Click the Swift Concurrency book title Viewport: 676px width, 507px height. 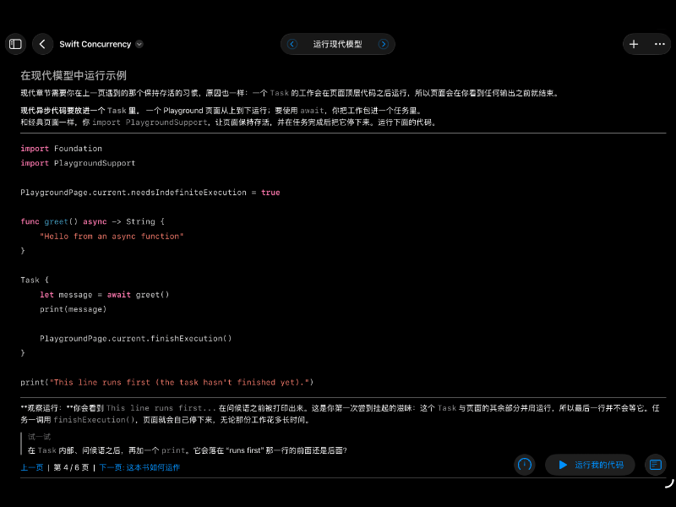(x=95, y=44)
